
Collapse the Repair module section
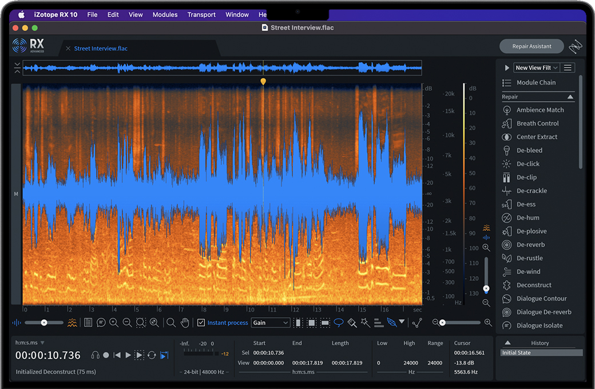click(570, 97)
